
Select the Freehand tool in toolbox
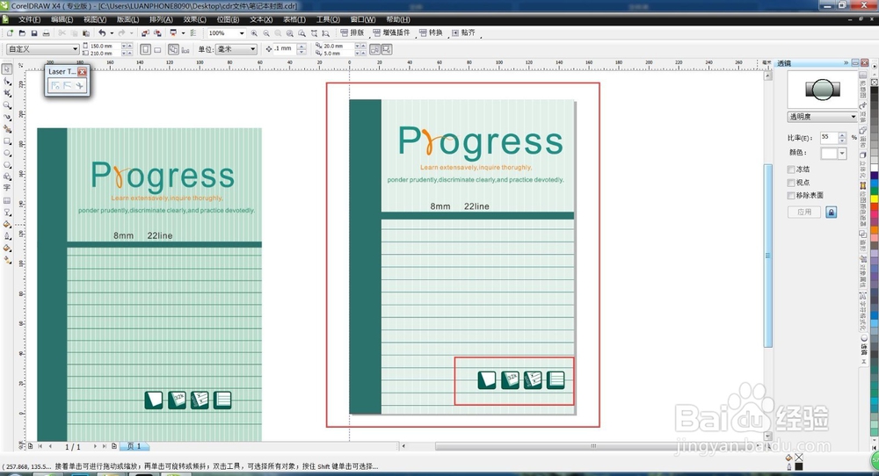[7, 117]
